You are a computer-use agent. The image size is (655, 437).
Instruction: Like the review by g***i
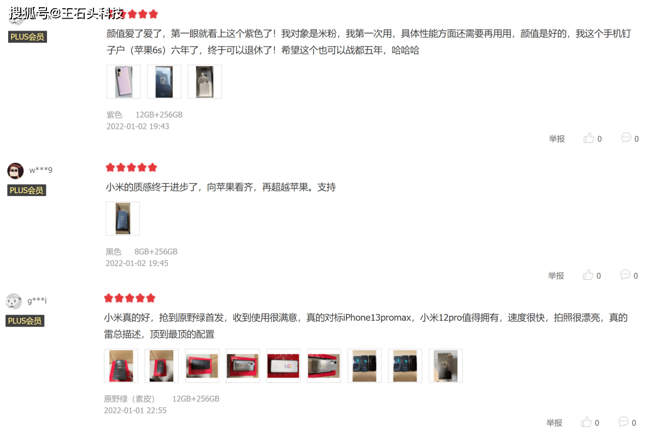[587, 422]
